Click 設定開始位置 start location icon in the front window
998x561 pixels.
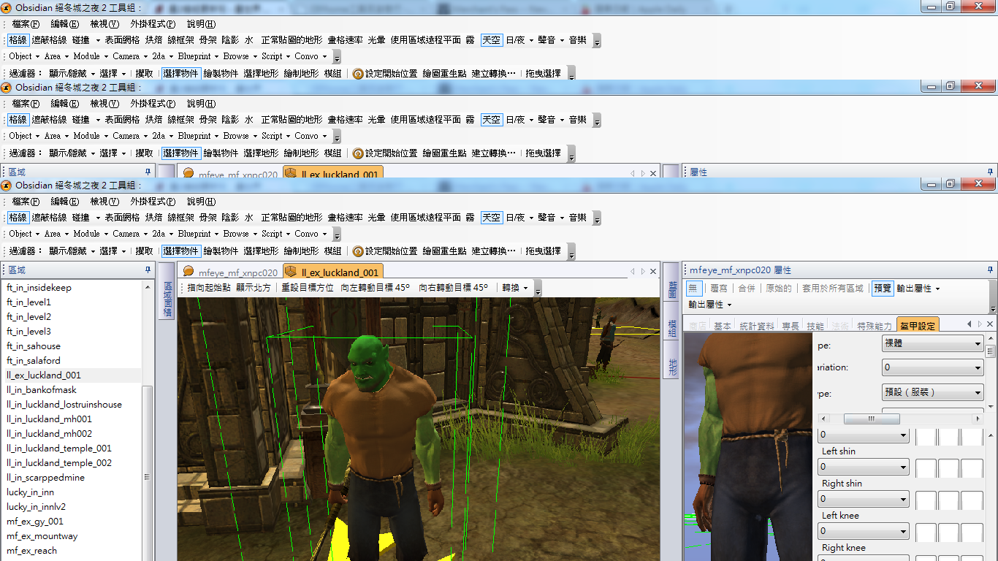(x=358, y=251)
